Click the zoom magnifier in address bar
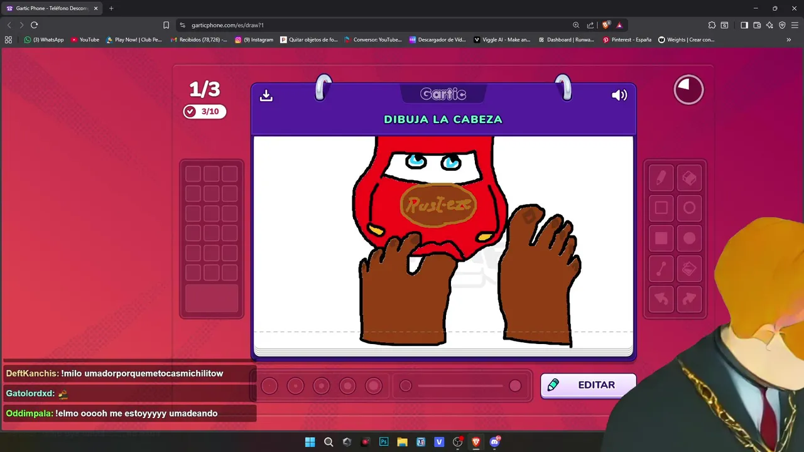The width and height of the screenshot is (804, 452). click(576, 25)
